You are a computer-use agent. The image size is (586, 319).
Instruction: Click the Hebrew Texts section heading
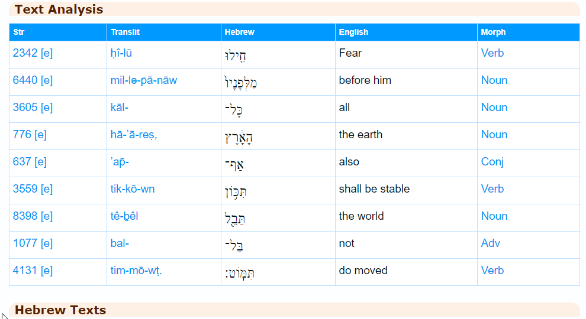tap(60, 310)
